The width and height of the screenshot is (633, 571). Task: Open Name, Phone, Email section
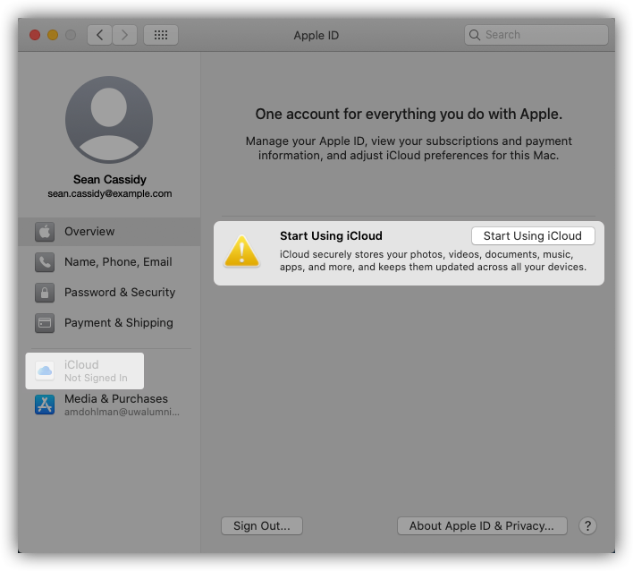(109, 262)
